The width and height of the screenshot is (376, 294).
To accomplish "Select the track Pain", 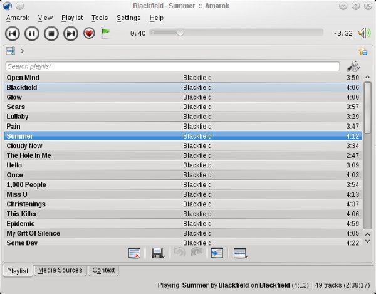I will pos(183,127).
